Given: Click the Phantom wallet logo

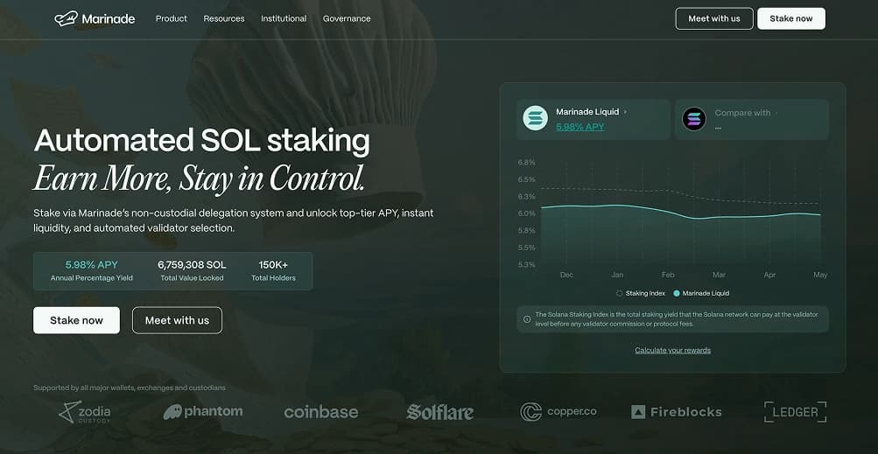Looking at the screenshot, I should [x=203, y=412].
